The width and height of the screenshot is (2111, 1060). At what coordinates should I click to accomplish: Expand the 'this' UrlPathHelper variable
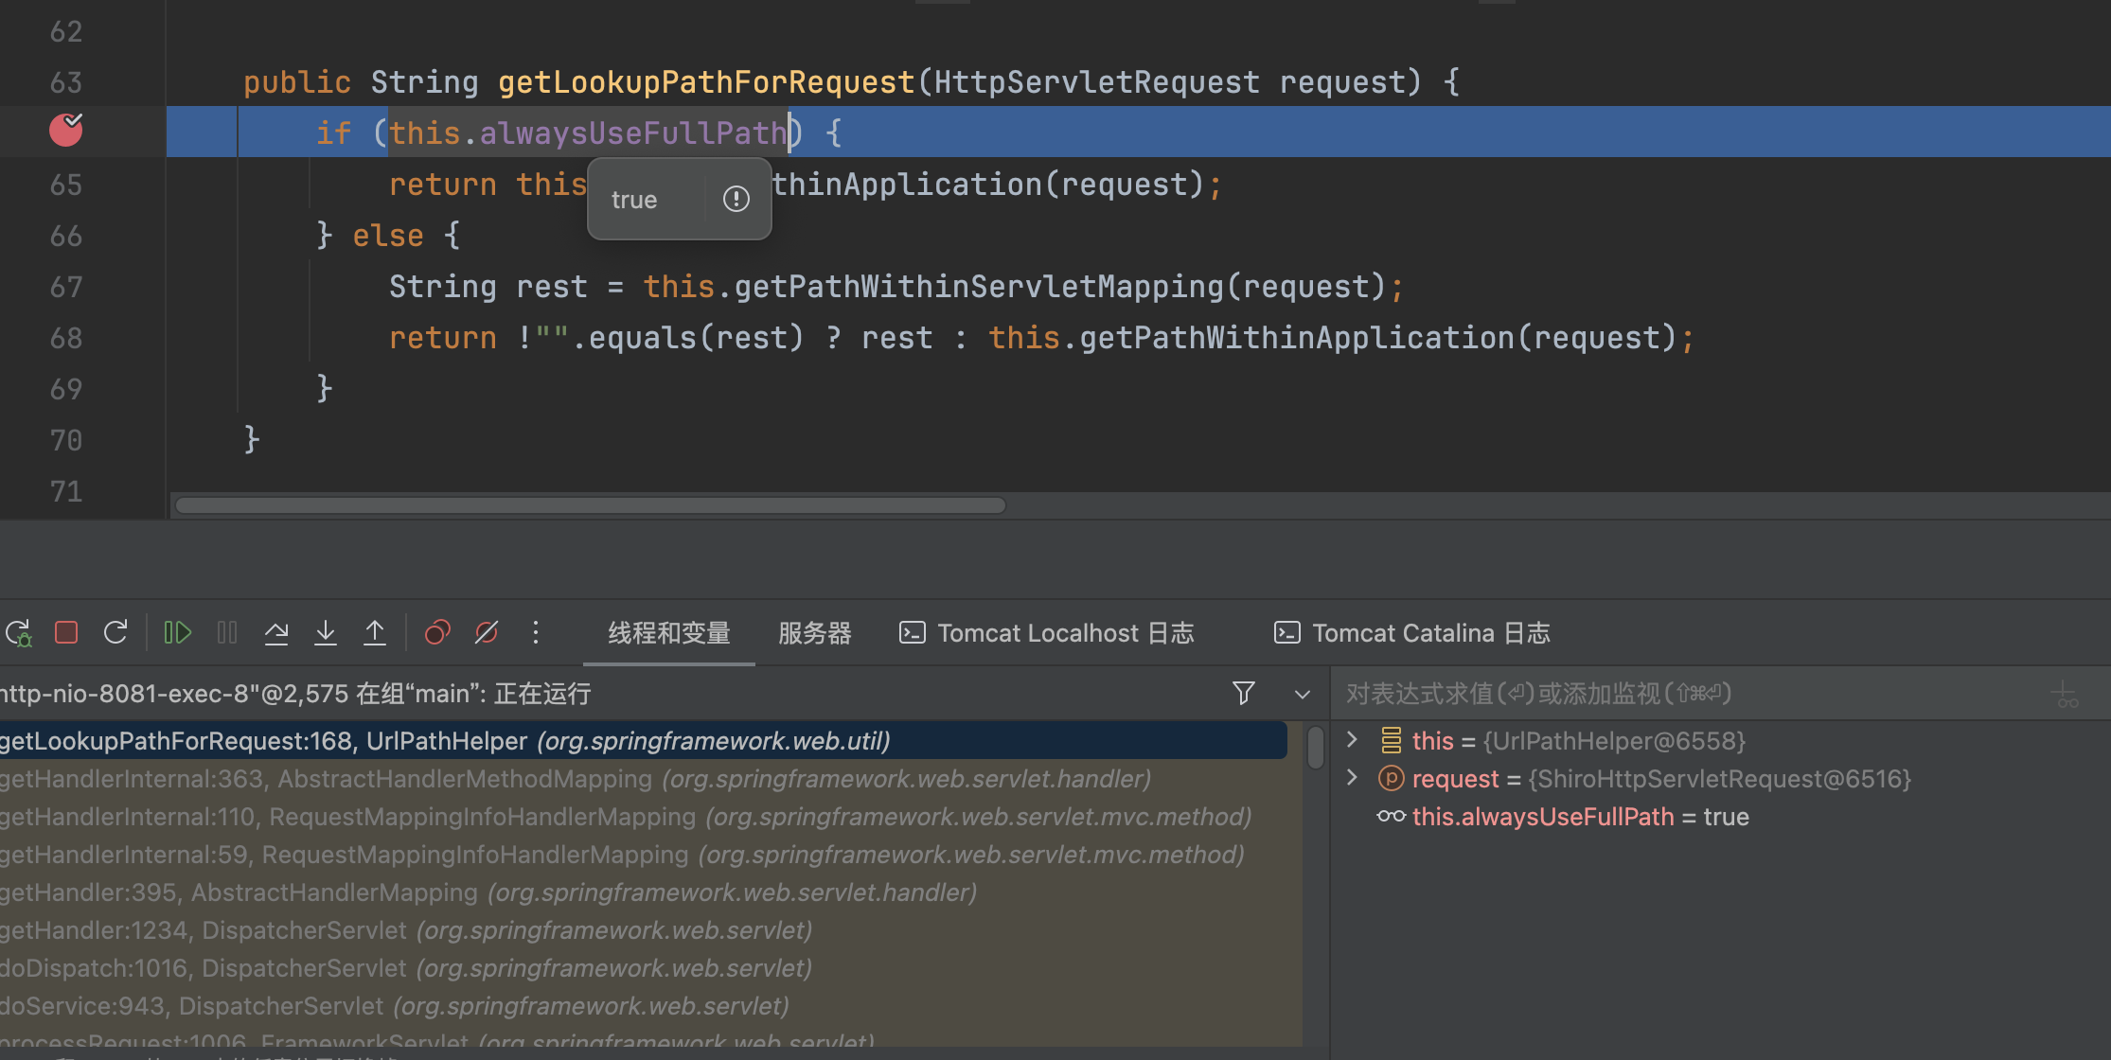1353,740
